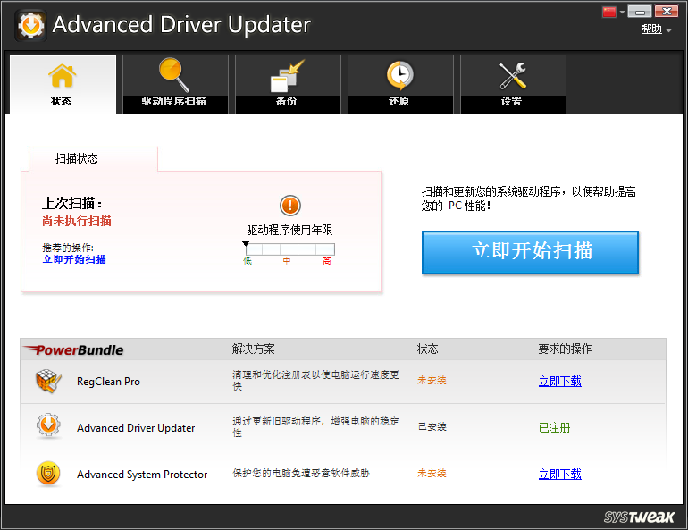The height and width of the screenshot is (530, 688).
Task: Minimize the Advanced Driver Updater window
Action: [640, 12]
